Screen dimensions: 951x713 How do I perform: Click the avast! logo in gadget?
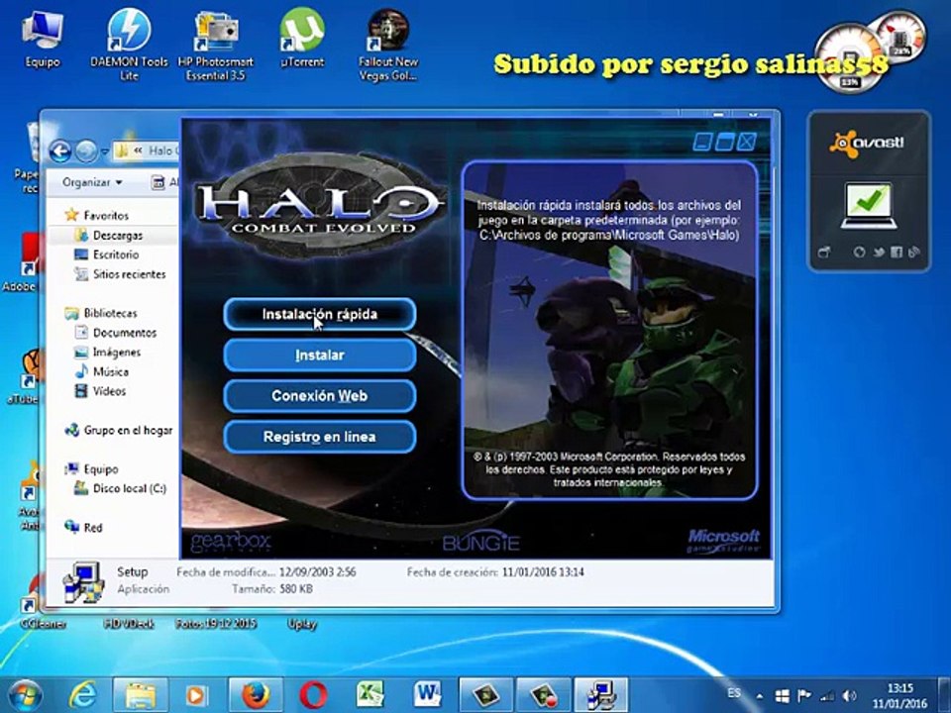(x=868, y=144)
